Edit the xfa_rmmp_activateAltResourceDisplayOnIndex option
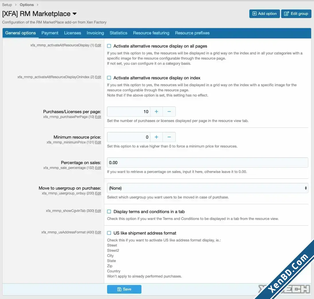This screenshot has width=314, height=299. (98, 77)
